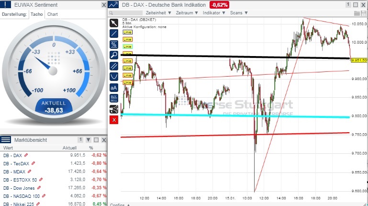Click the chart line icon in chart title bar

point(113,5)
